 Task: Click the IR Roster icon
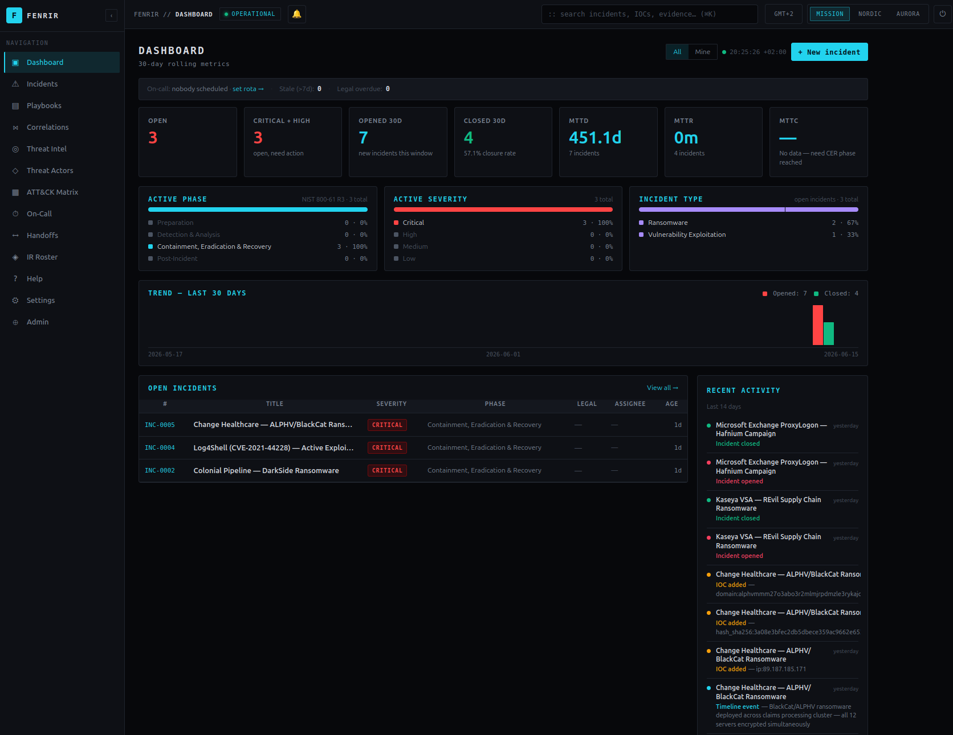tap(15, 257)
